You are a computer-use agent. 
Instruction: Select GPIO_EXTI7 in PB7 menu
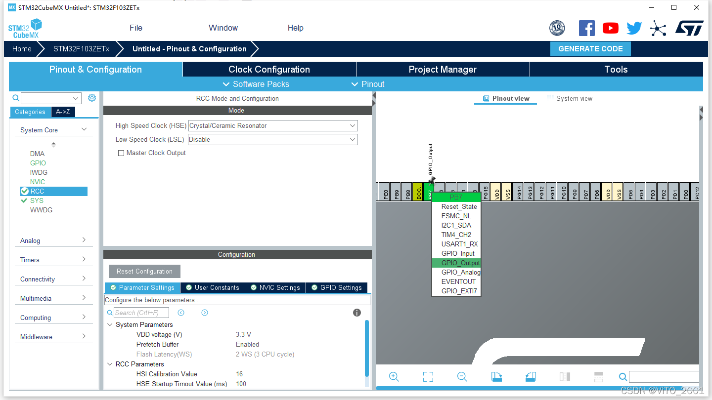(456, 291)
